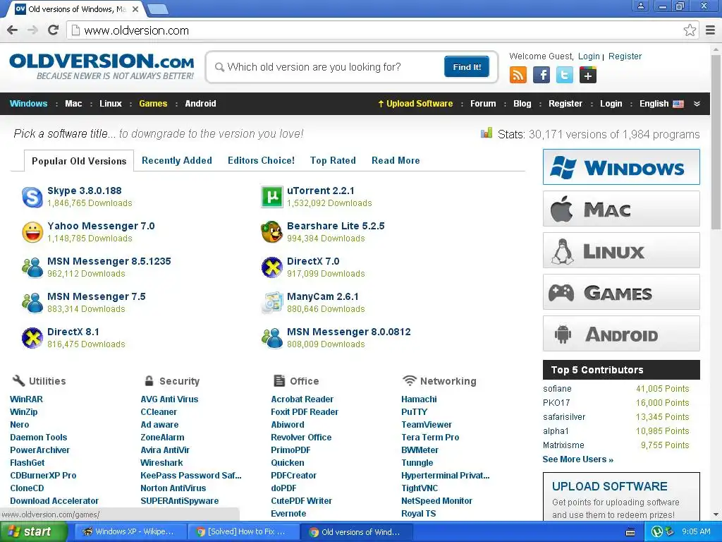Select Windows in the navigation bar

tap(28, 104)
